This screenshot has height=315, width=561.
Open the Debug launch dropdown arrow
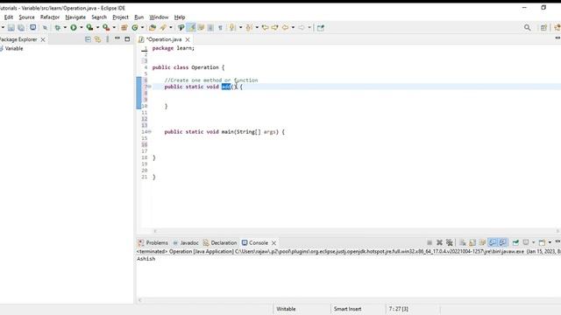pyautogui.click(x=65, y=27)
